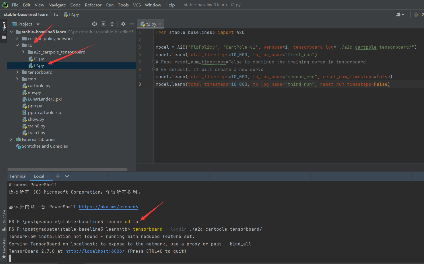Screen dimensions: 424x264
Task: Open the Run menu
Action: coord(110,5)
